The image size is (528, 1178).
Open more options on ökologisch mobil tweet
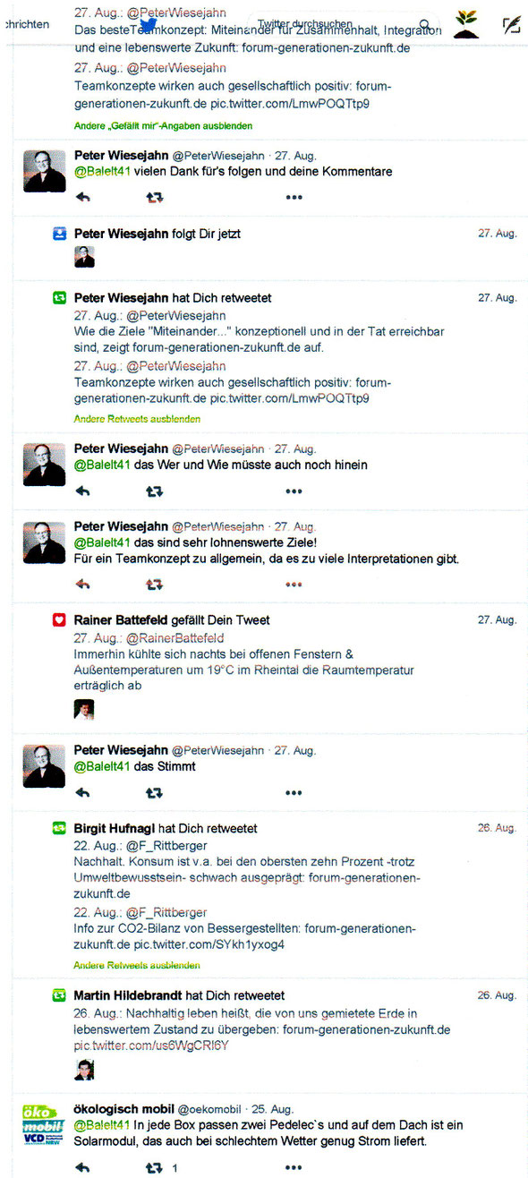point(294,1167)
